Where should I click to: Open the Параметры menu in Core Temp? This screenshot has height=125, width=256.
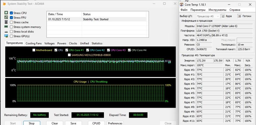point(198,10)
